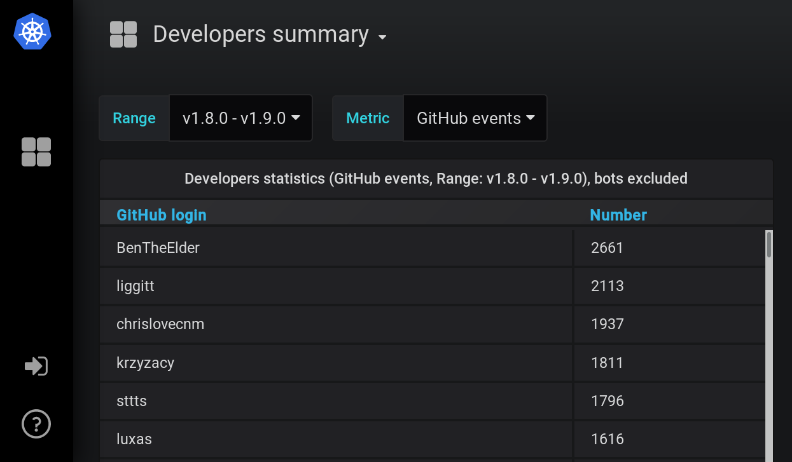This screenshot has height=462, width=792.
Task: Select the liggitt login cell
Action: pos(336,286)
